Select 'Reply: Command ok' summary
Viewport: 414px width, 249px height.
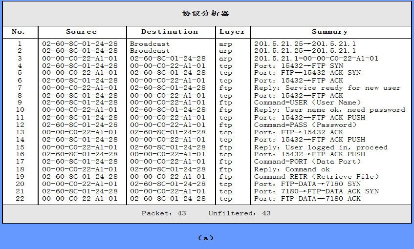pyautogui.click(x=292, y=169)
